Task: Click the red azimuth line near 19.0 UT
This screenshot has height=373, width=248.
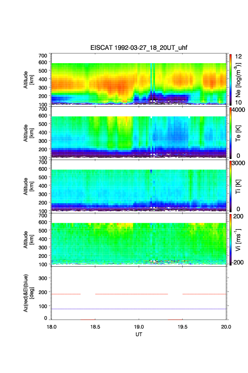Action: (131, 294)
